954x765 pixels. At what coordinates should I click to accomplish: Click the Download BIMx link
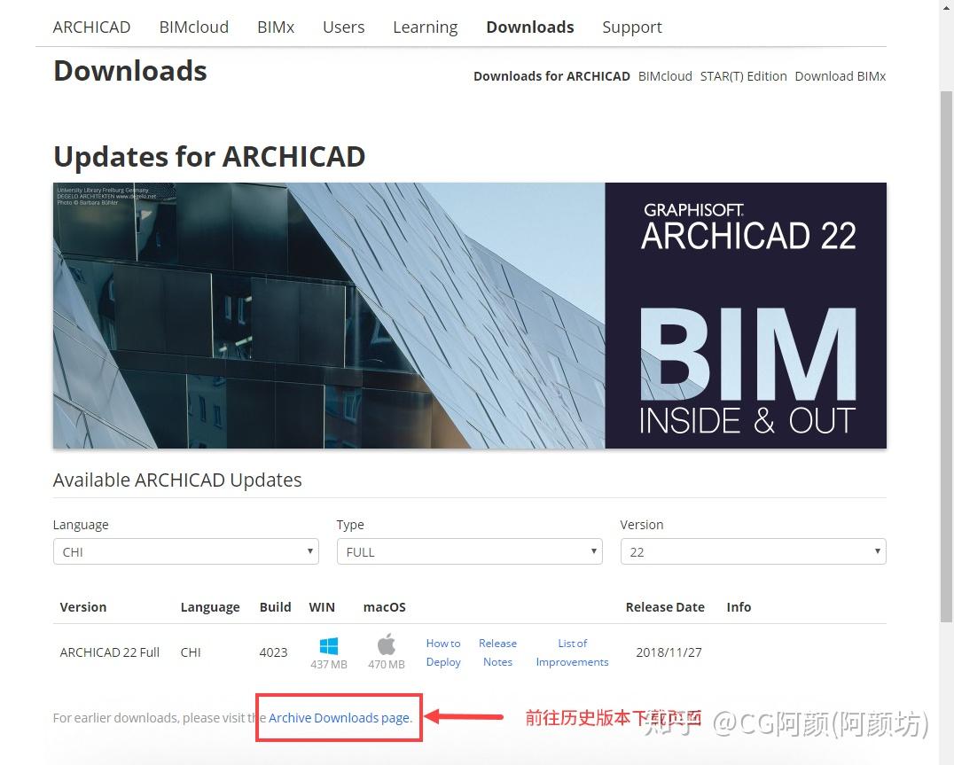(x=840, y=76)
